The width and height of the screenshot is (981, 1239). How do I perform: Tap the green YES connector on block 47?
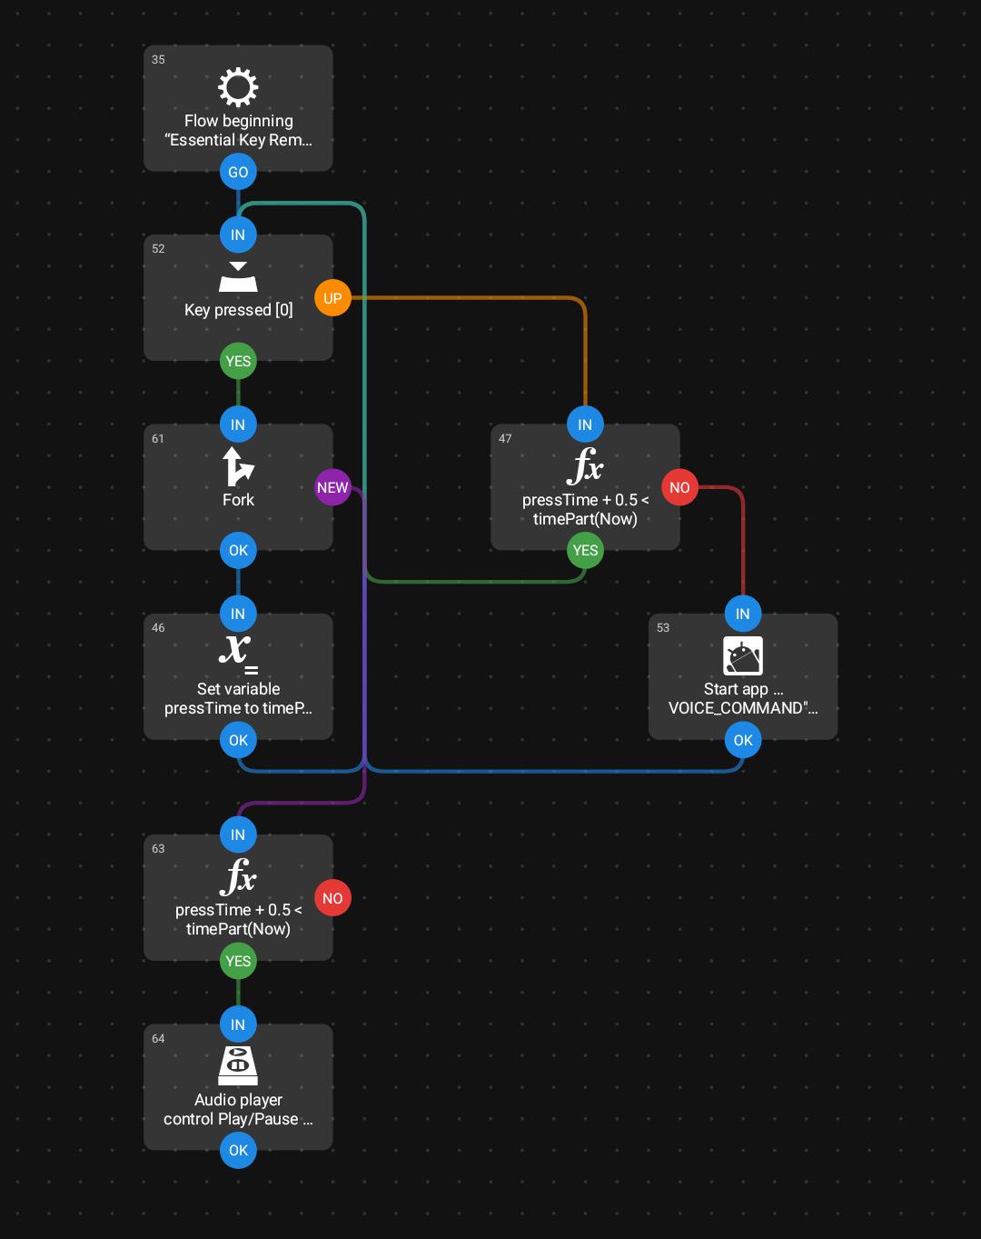585,550
